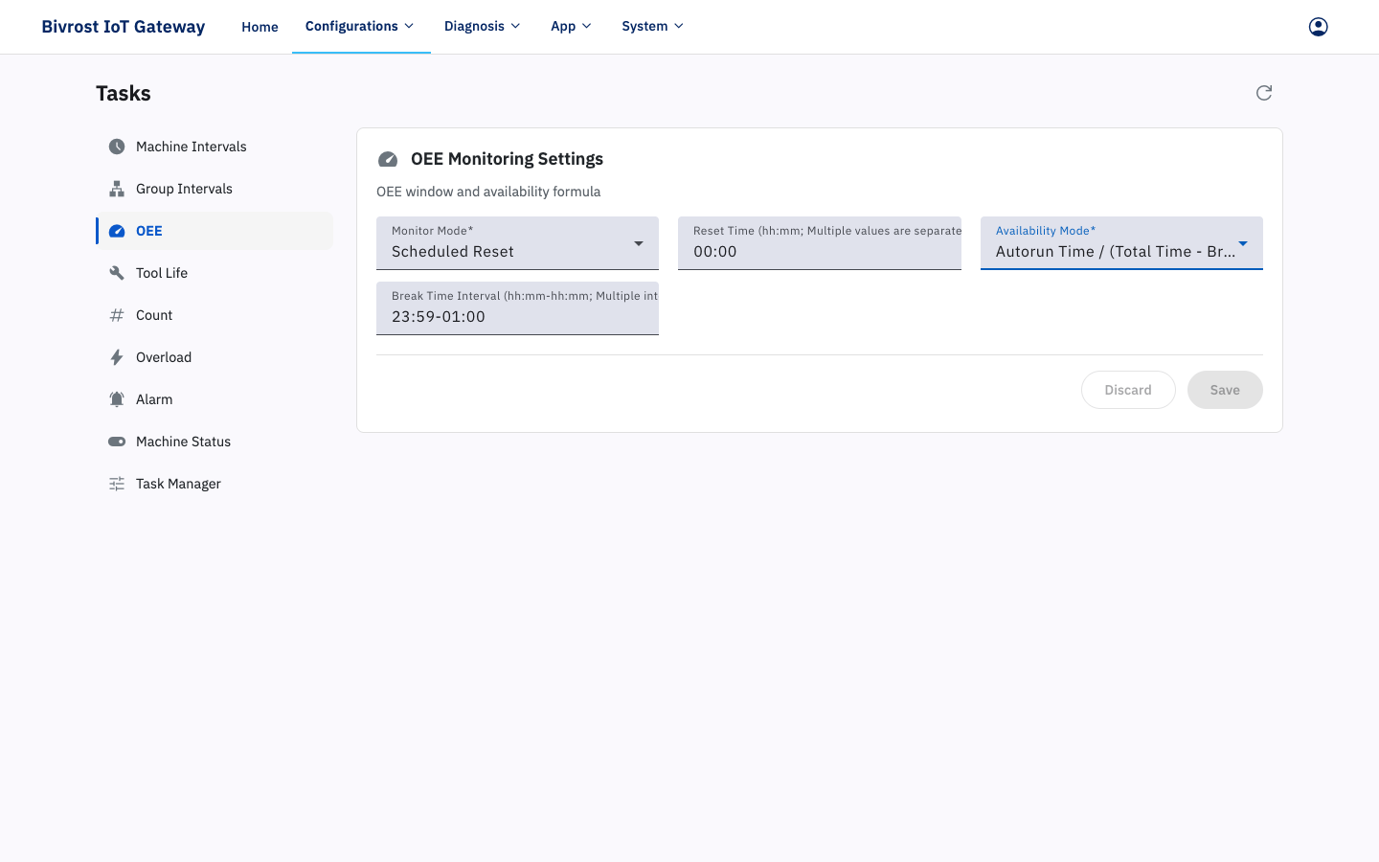Click the Save button
The height and width of the screenshot is (862, 1379).
tap(1225, 390)
